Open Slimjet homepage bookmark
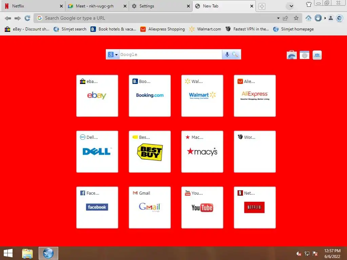The width and height of the screenshot is (347, 260). coord(293,29)
